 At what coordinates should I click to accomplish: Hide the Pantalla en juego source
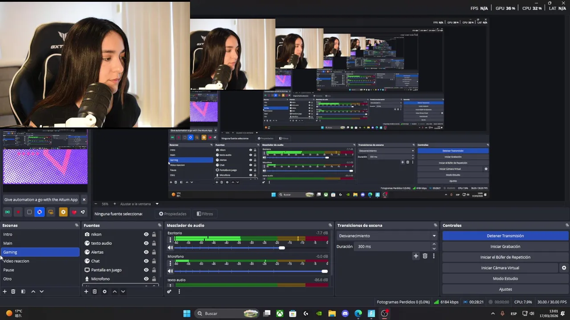(x=146, y=270)
